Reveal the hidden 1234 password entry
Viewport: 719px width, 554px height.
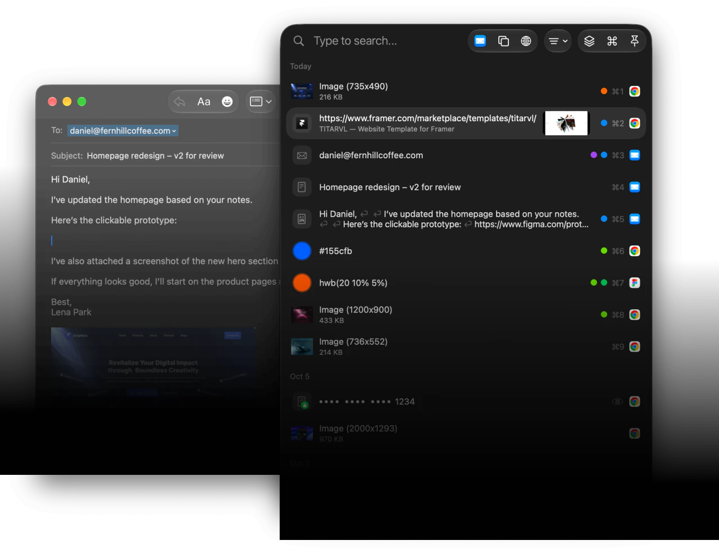(617, 401)
